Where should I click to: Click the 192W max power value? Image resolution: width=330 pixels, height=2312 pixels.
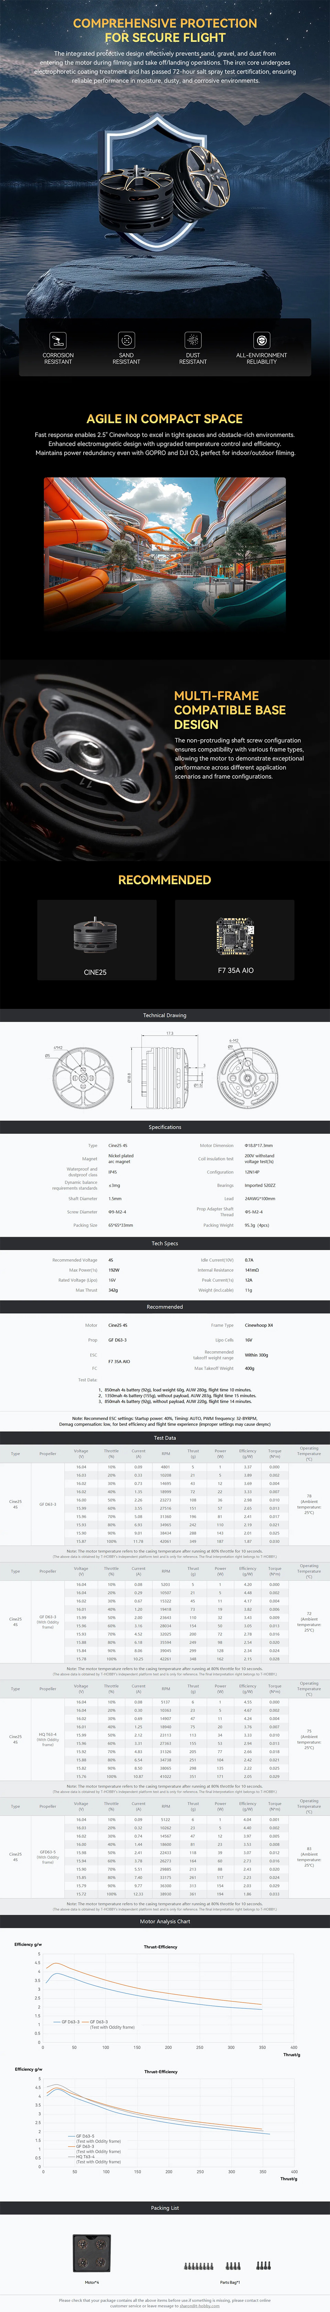click(x=113, y=1270)
